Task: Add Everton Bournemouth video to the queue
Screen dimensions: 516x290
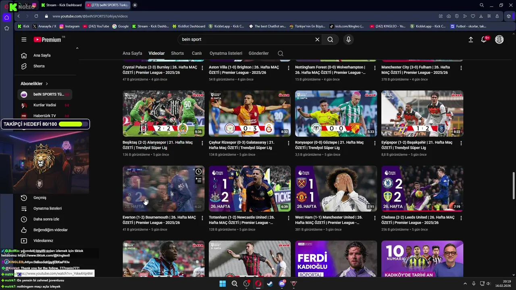Action: click(199, 180)
